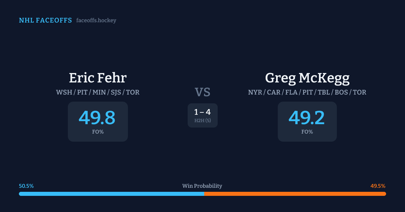Click the NHL FACEOFFS brand title
Viewport: 405px width, 212px height.
45,21
